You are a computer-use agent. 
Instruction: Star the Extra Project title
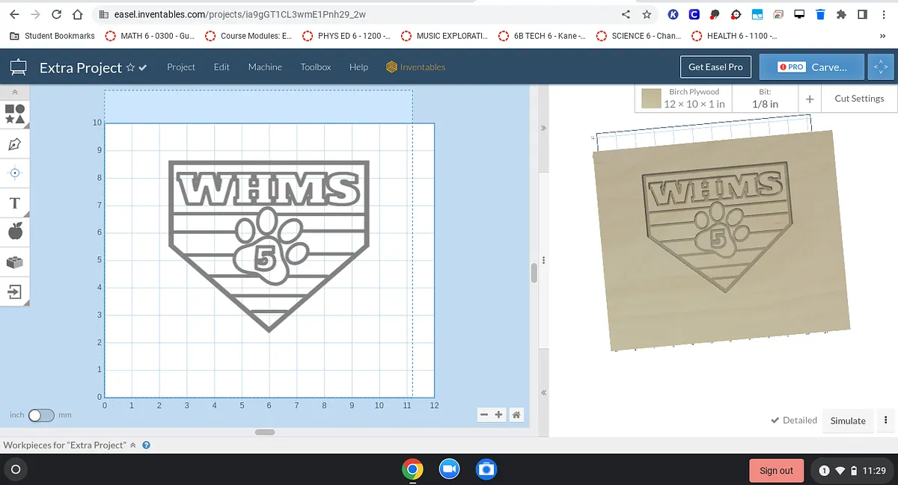(x=130, y=67)
